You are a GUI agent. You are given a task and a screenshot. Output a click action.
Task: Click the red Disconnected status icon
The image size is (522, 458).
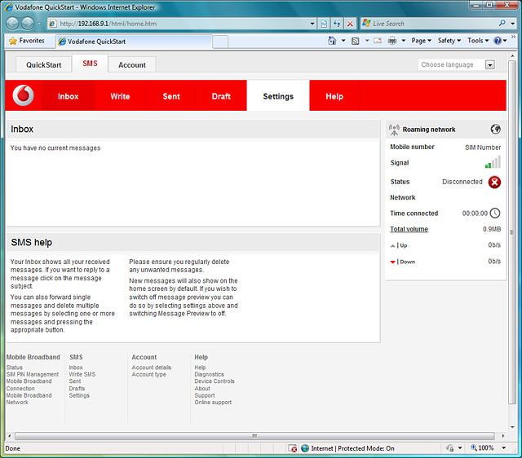click(x=494, y=182)
